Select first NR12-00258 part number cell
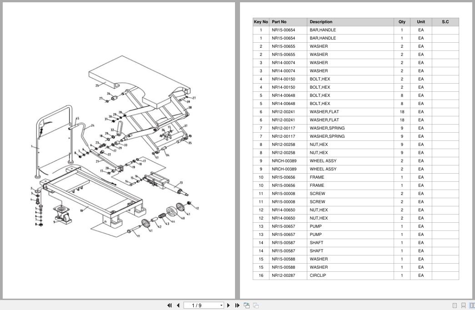 (x=288, y=145)
